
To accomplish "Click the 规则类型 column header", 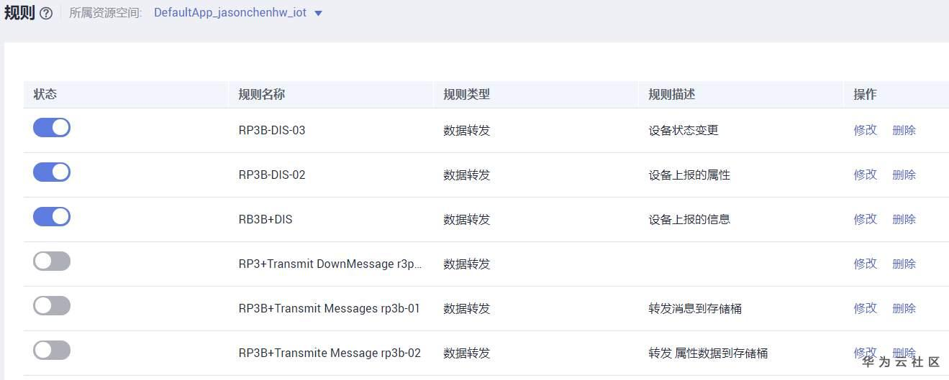I will pyautogui.click(x=467, y=95).
